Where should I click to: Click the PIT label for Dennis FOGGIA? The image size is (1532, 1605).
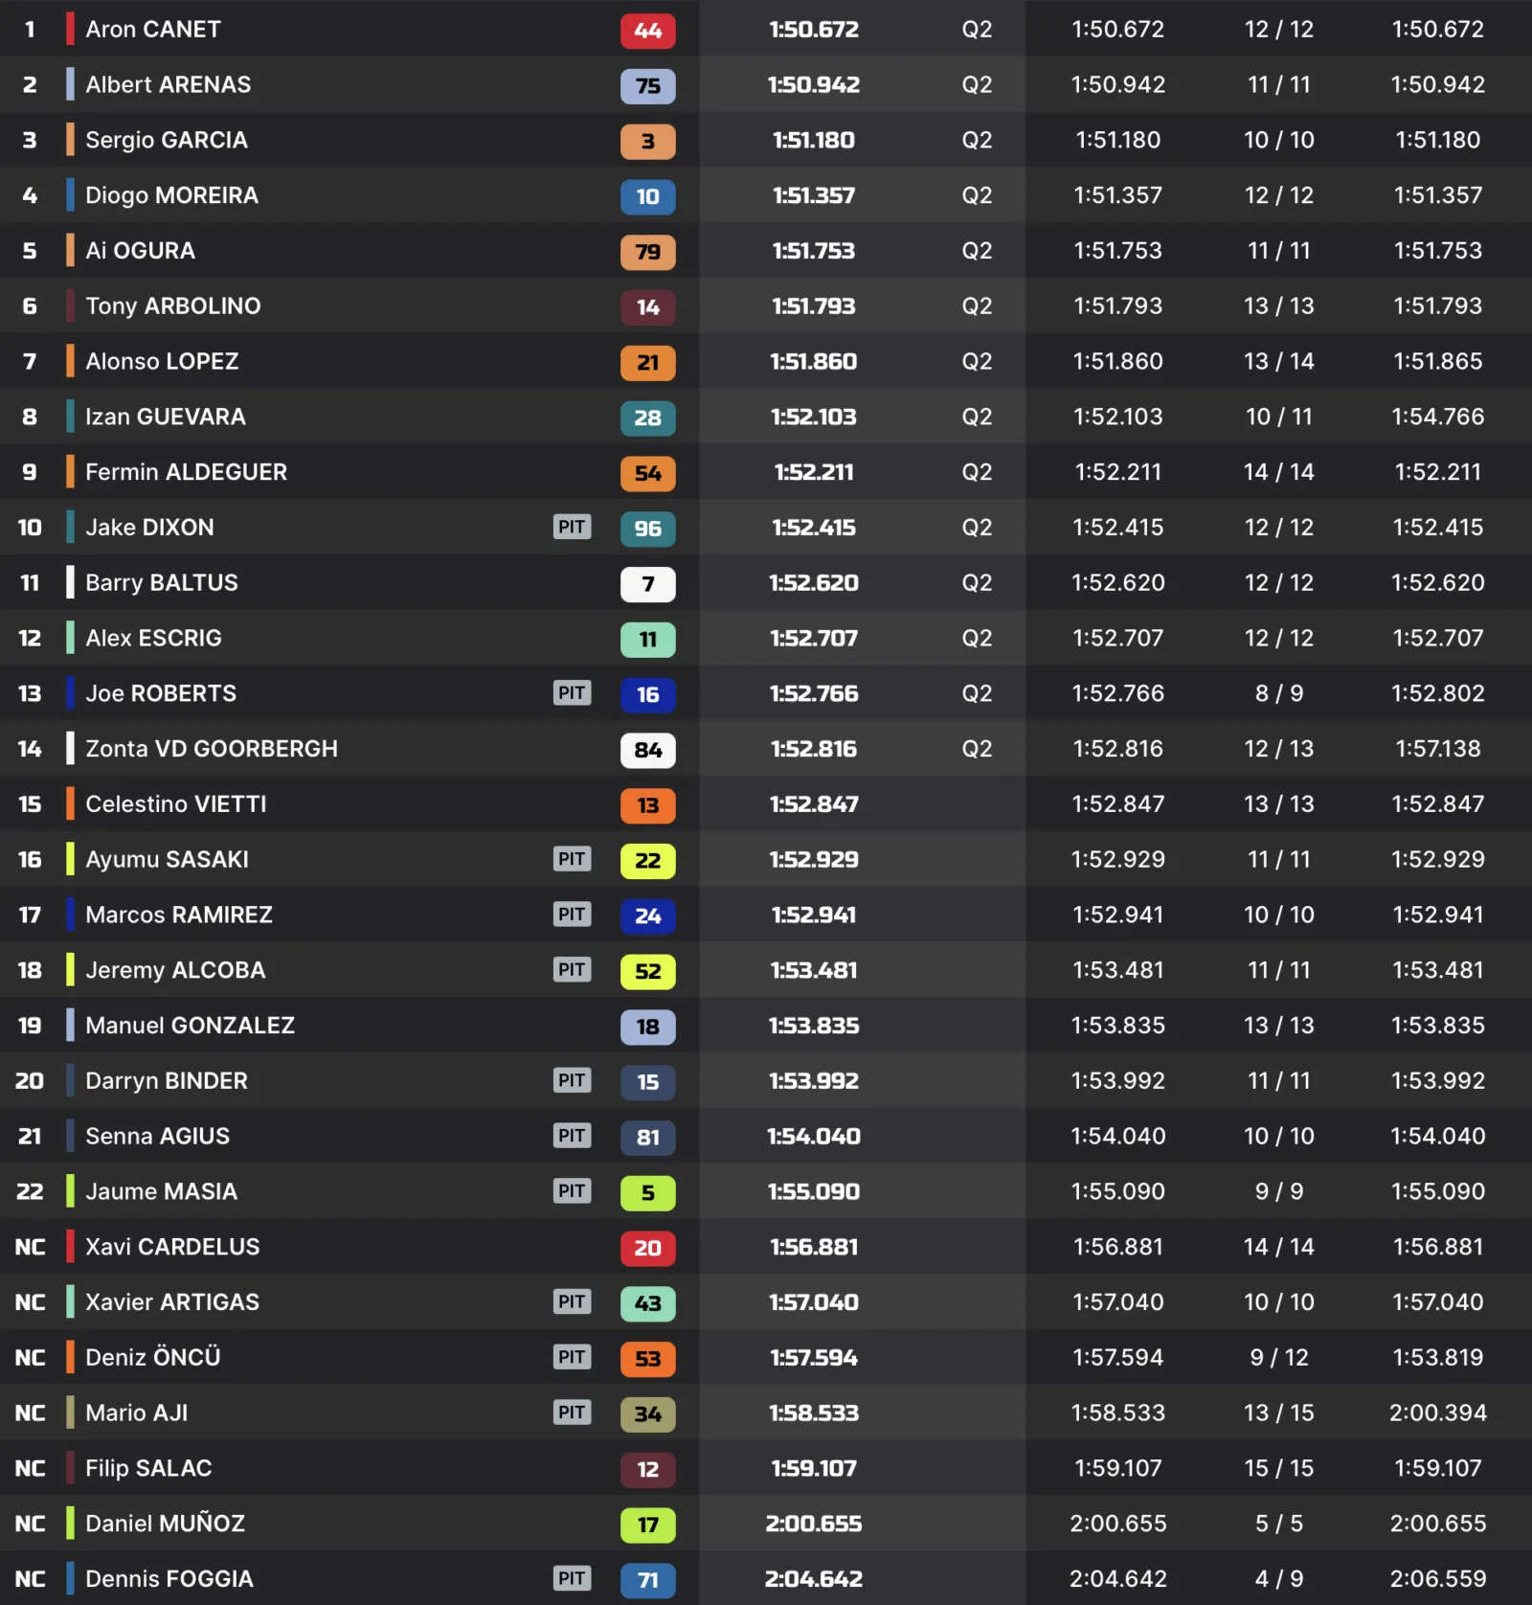pyautogui.click(x=572, y=1578)
